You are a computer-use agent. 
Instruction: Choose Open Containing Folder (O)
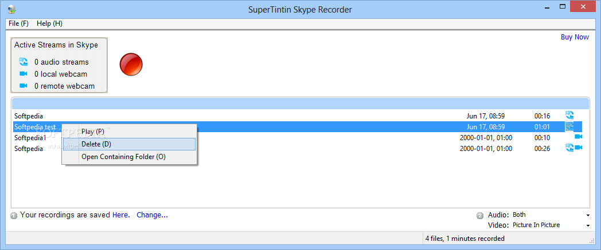(130, 157)
